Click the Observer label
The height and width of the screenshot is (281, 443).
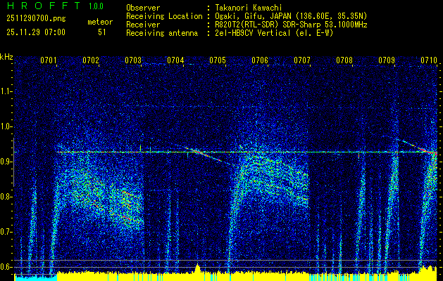click(143, 8)
